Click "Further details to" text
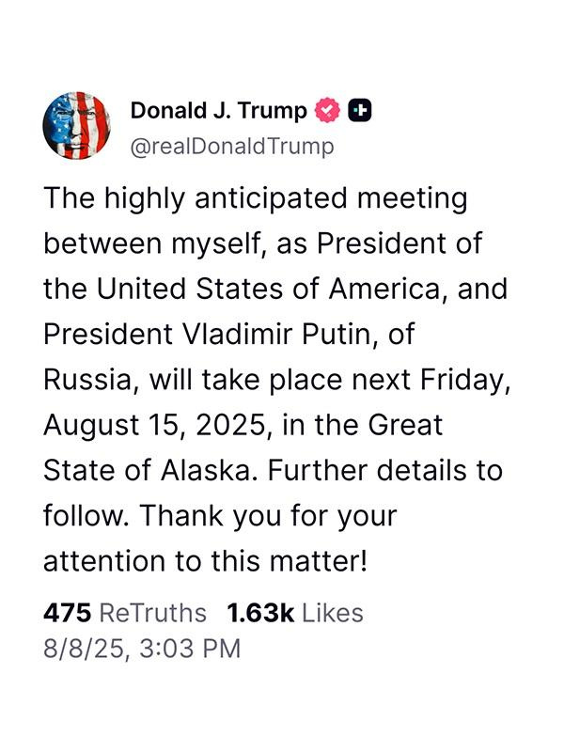Image resolution: width=564 pixels, height=752 pixels. [x=385, y=471]
